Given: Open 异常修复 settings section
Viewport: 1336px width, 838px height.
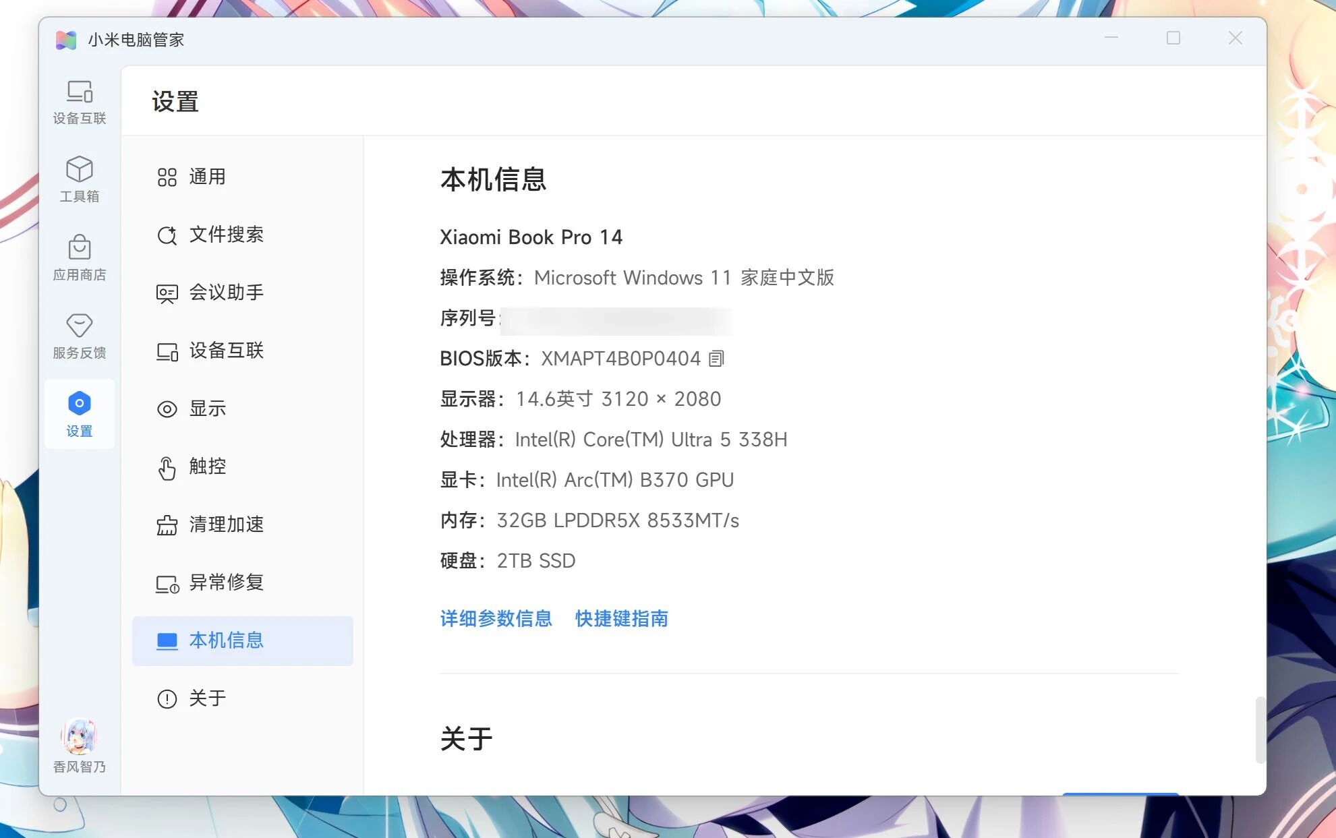Looking at the screenshot, I should [x=226, y=582].
